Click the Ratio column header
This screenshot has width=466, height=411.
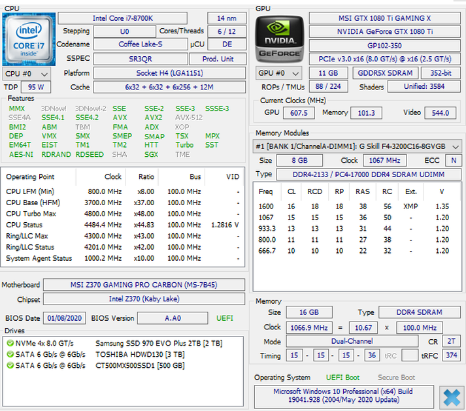click(146, 177)
